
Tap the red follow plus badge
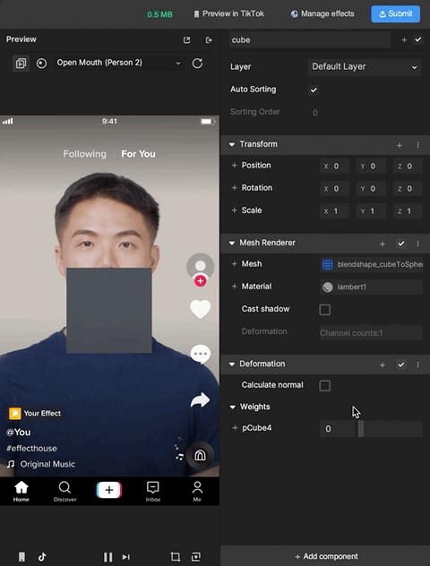(x=200, y=281)
